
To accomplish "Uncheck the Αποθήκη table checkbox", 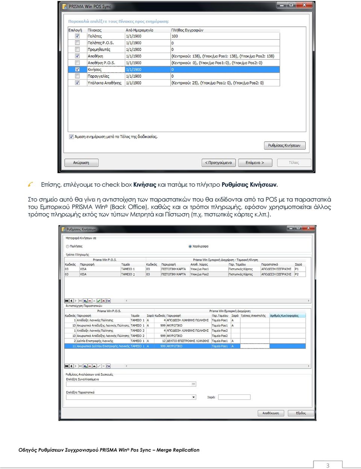I will pyautogui.click(x=77, y=56).
